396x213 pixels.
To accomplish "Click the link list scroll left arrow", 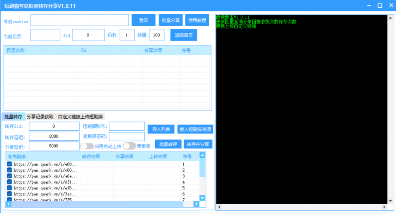I will click(x=9, y=204).
